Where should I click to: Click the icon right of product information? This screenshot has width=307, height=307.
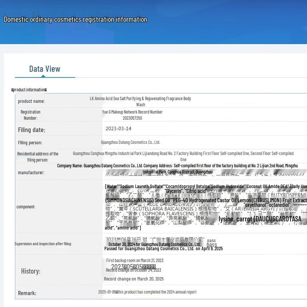tap(46, 90)
